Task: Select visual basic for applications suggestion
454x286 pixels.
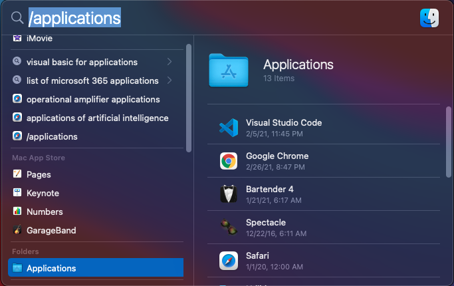Action: 82,62
